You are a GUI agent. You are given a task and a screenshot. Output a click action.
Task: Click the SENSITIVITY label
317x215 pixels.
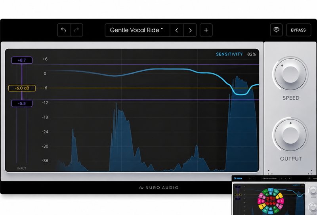[x=229, y=54]
